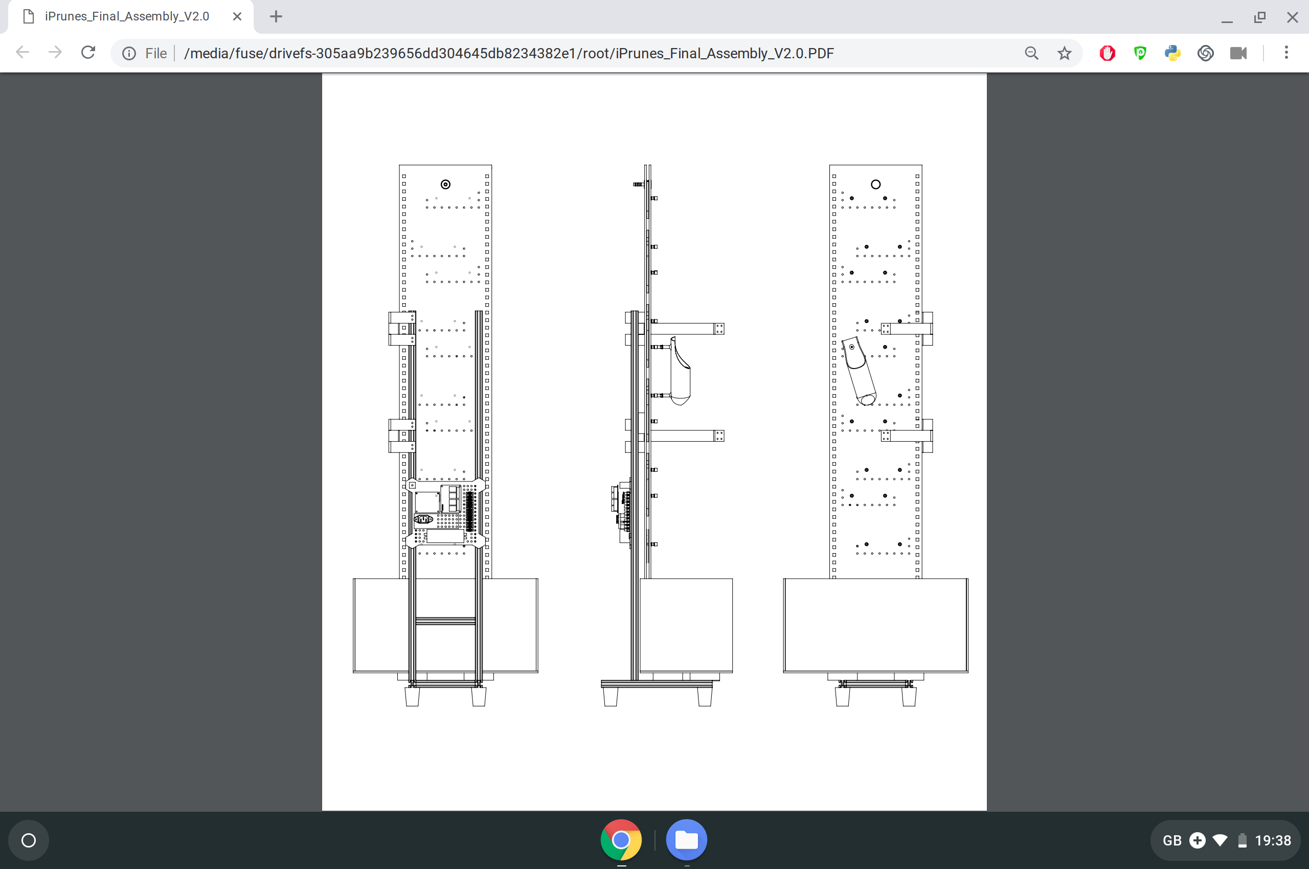Click the AdBlock red hand extension icon

1107,53
